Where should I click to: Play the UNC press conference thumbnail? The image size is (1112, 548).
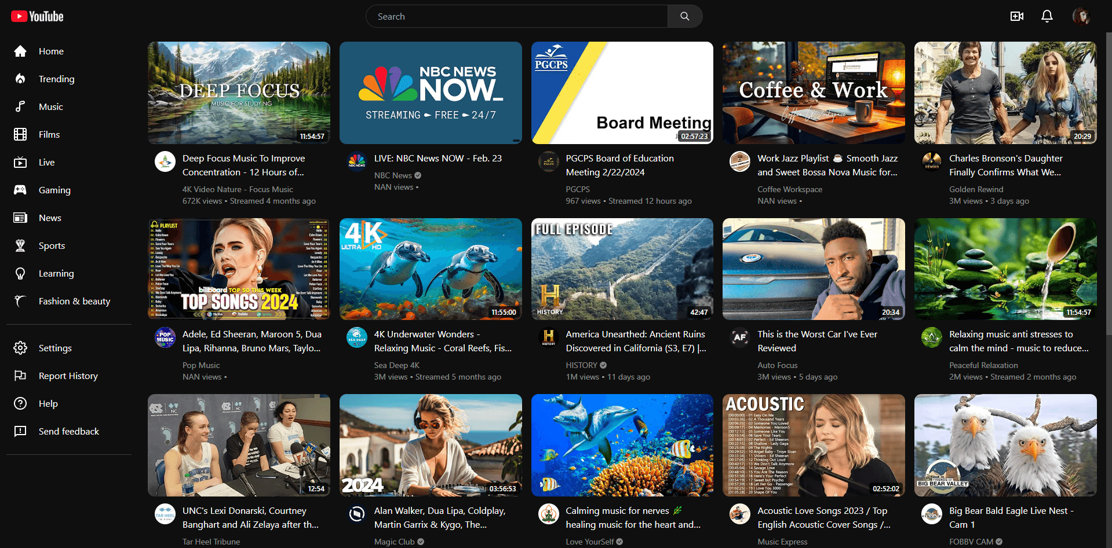pyautogui.click(x=239, y=445)
